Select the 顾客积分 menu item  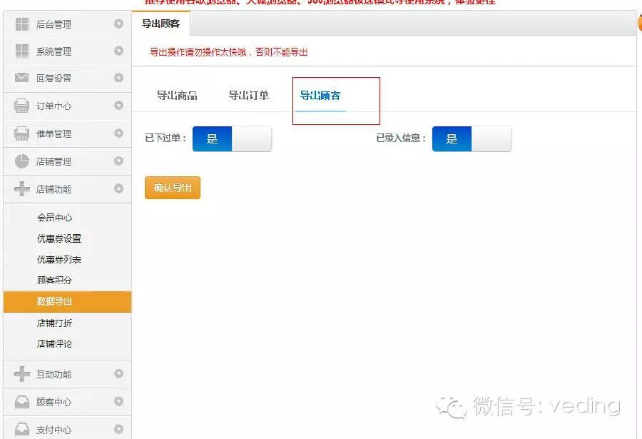(x=54, y=280)
